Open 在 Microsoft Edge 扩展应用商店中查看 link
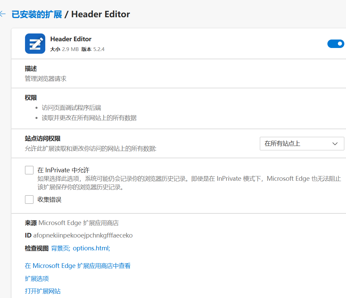This screenshot has height=298, width=346. [78, 266]
